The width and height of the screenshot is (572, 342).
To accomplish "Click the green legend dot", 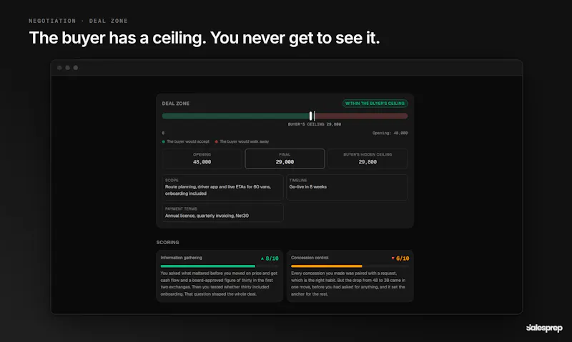I will pyautogui.click(x=164, y=141).
